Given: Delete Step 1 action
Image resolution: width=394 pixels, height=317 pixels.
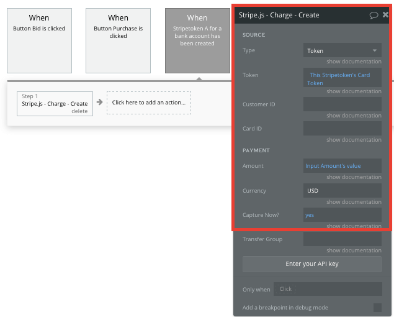Looking at the screenshot, I should [x=79, y=111].
